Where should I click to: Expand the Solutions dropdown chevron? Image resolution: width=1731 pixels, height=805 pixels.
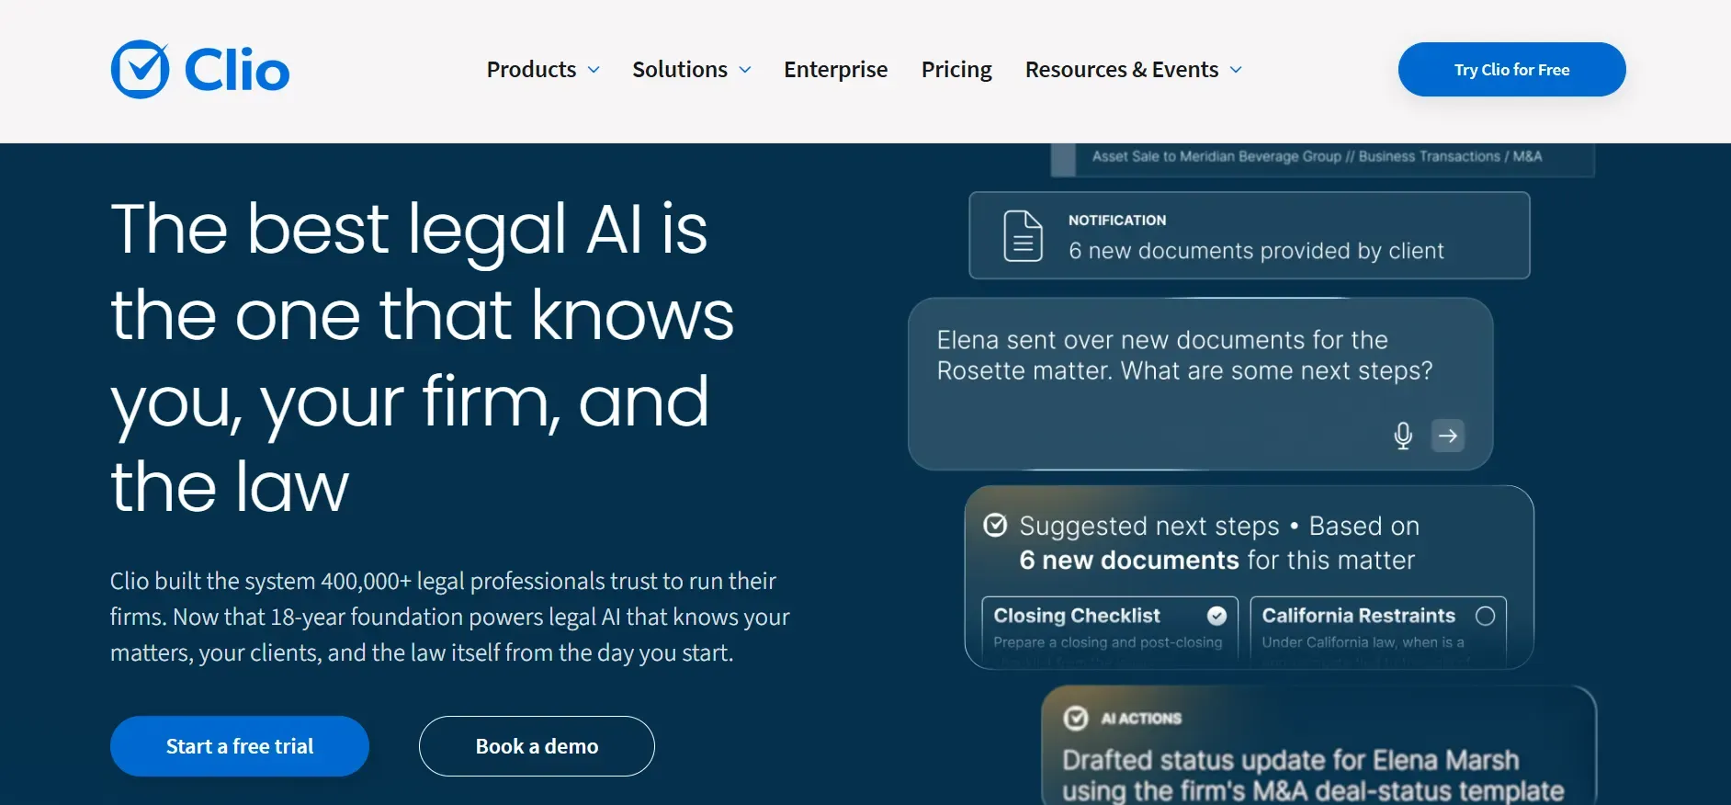(x=745, y=70)
